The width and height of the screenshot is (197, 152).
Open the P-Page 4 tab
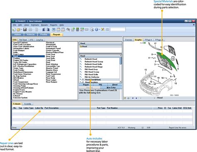pos(148,40)
